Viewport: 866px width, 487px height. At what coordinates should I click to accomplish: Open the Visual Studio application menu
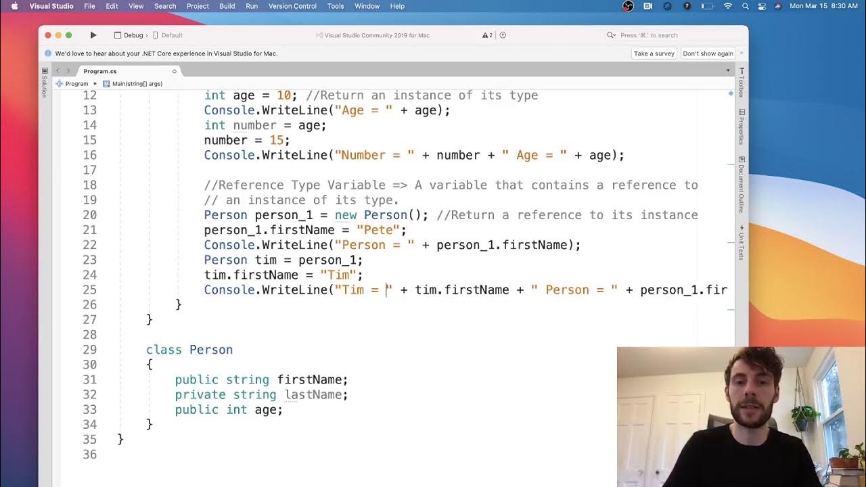(51, 6)
